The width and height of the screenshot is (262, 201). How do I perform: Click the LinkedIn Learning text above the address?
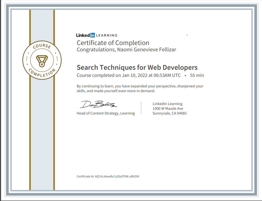point(167,104)
